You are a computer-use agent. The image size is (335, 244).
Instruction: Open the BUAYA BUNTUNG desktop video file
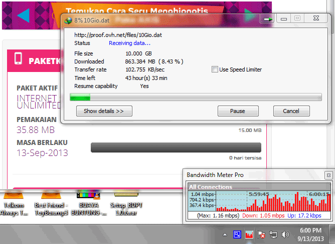point(89,202)
